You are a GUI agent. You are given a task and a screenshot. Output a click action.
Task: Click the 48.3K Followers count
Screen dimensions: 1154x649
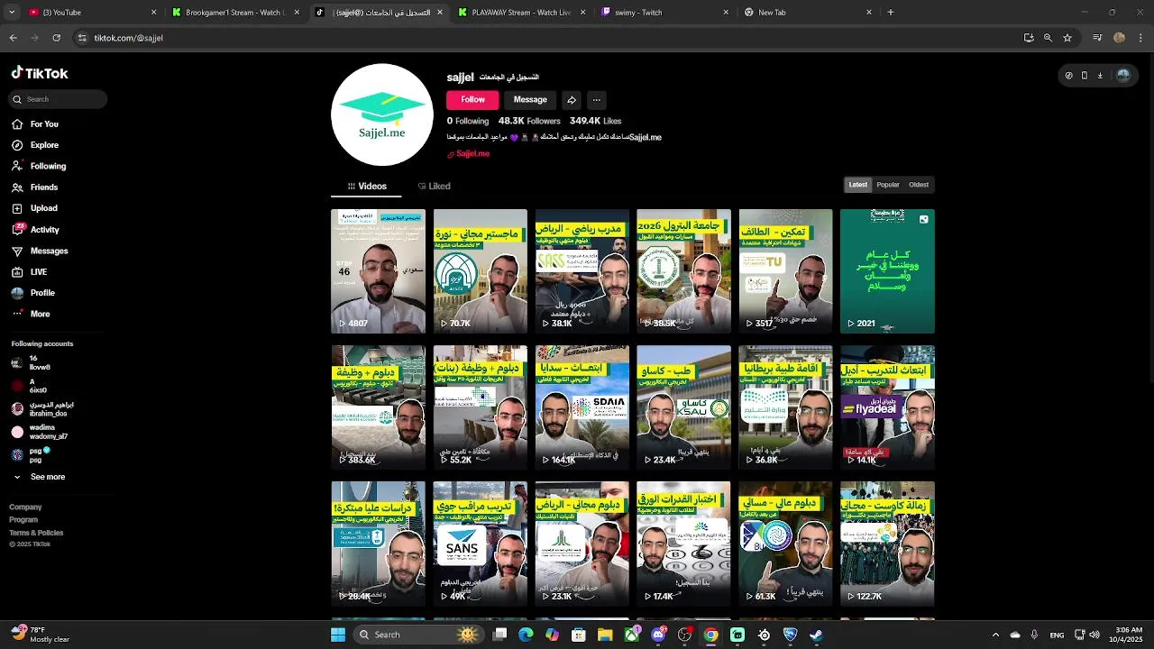(x=529, y=121)
